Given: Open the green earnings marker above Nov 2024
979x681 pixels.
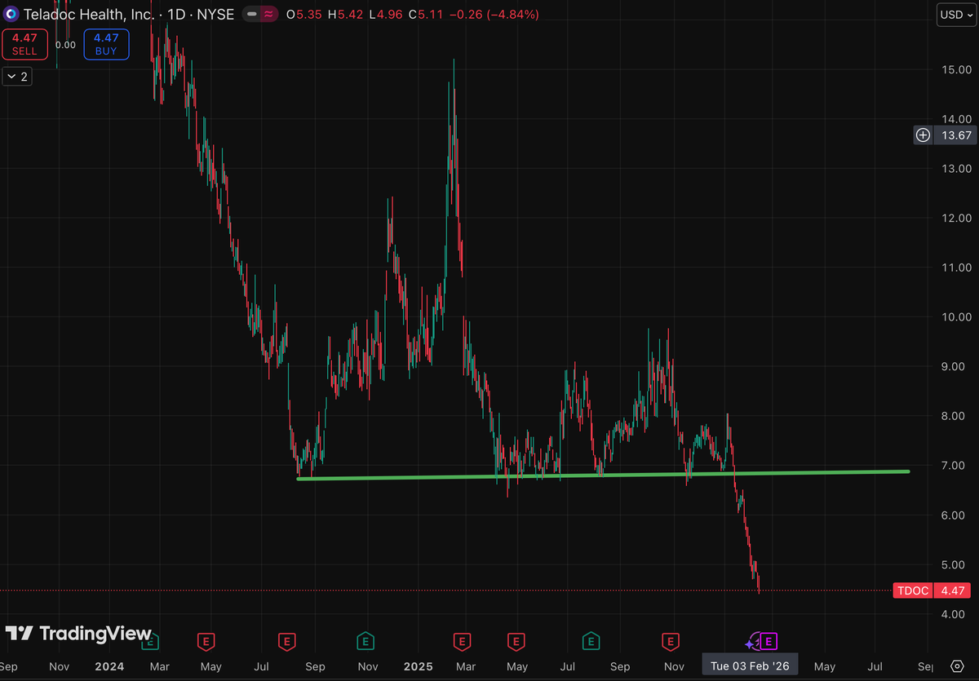Looking at the screenshot, I should point(365,642).
